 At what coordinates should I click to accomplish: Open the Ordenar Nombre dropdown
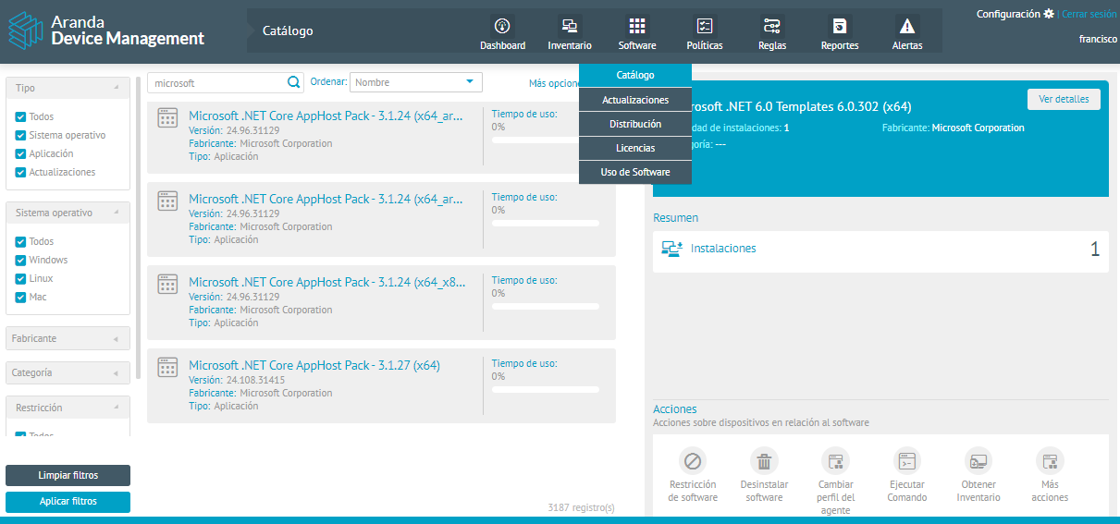[x=416, y=82]
